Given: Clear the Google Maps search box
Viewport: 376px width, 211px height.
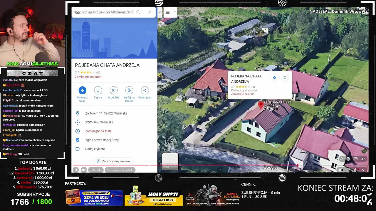Looking at the screenshot, I should coord(150,12).
